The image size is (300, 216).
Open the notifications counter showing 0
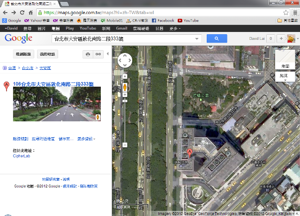(x=271, y=38)
